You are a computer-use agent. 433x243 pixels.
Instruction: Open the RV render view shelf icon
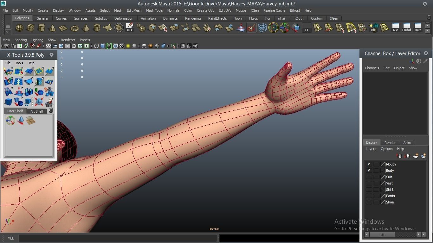[395, 28]
